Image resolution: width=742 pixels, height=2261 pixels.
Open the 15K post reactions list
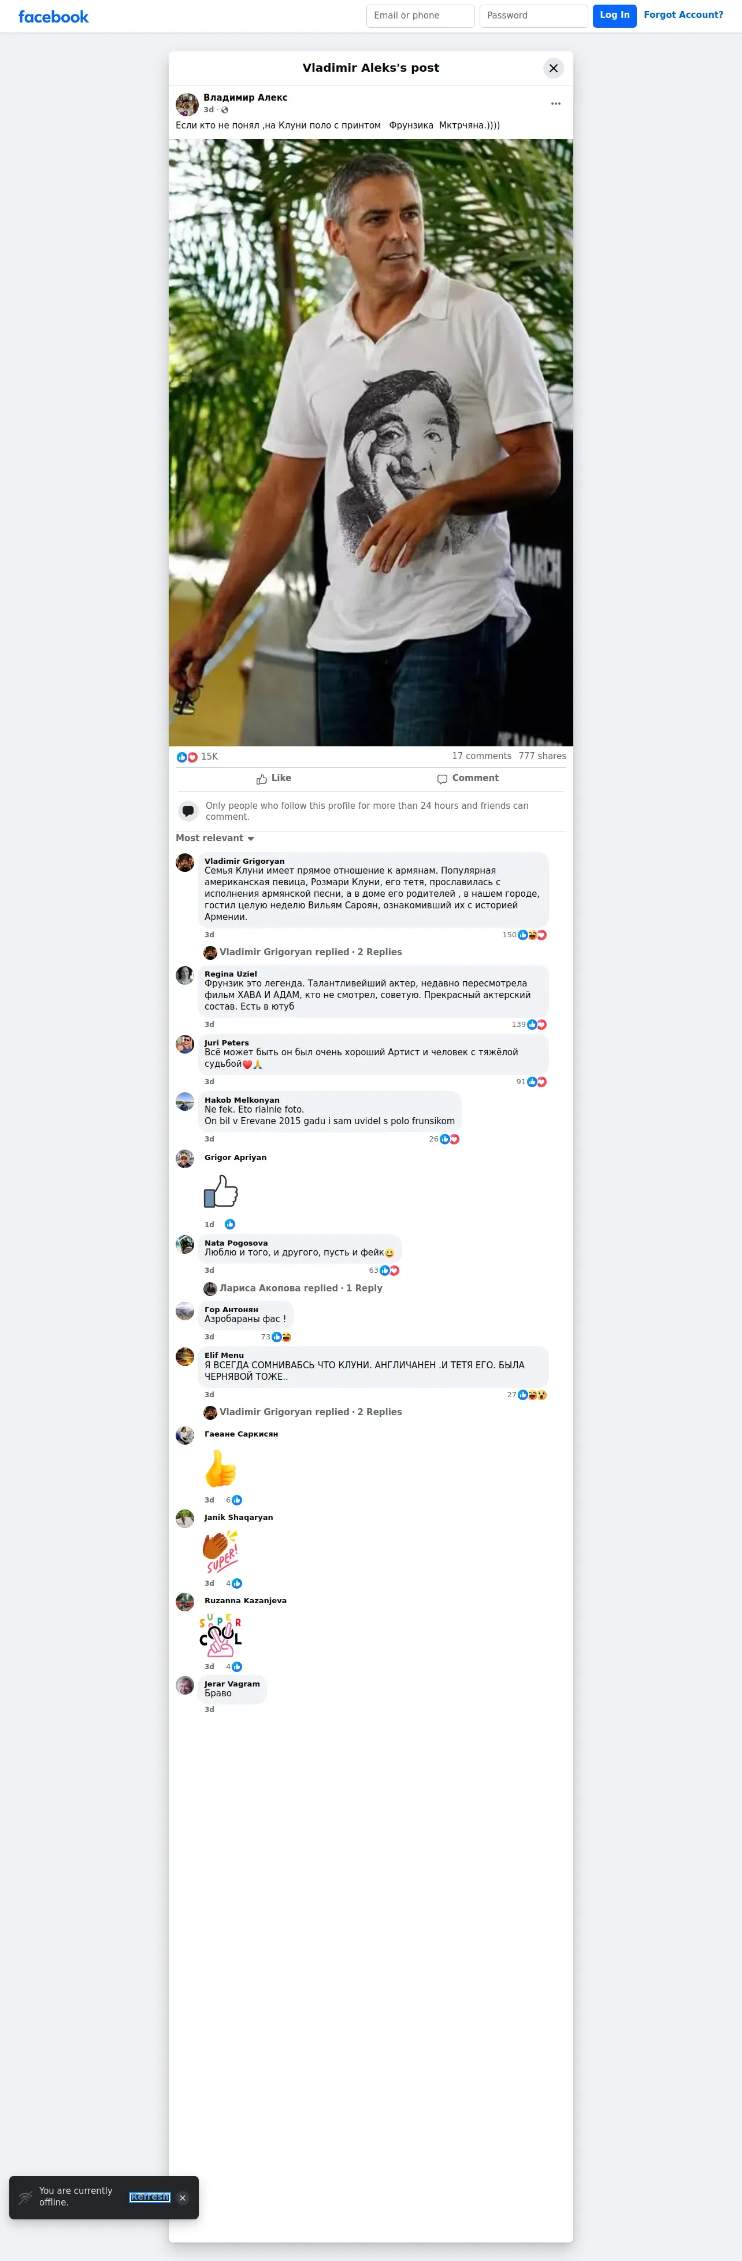click(197, 757)
